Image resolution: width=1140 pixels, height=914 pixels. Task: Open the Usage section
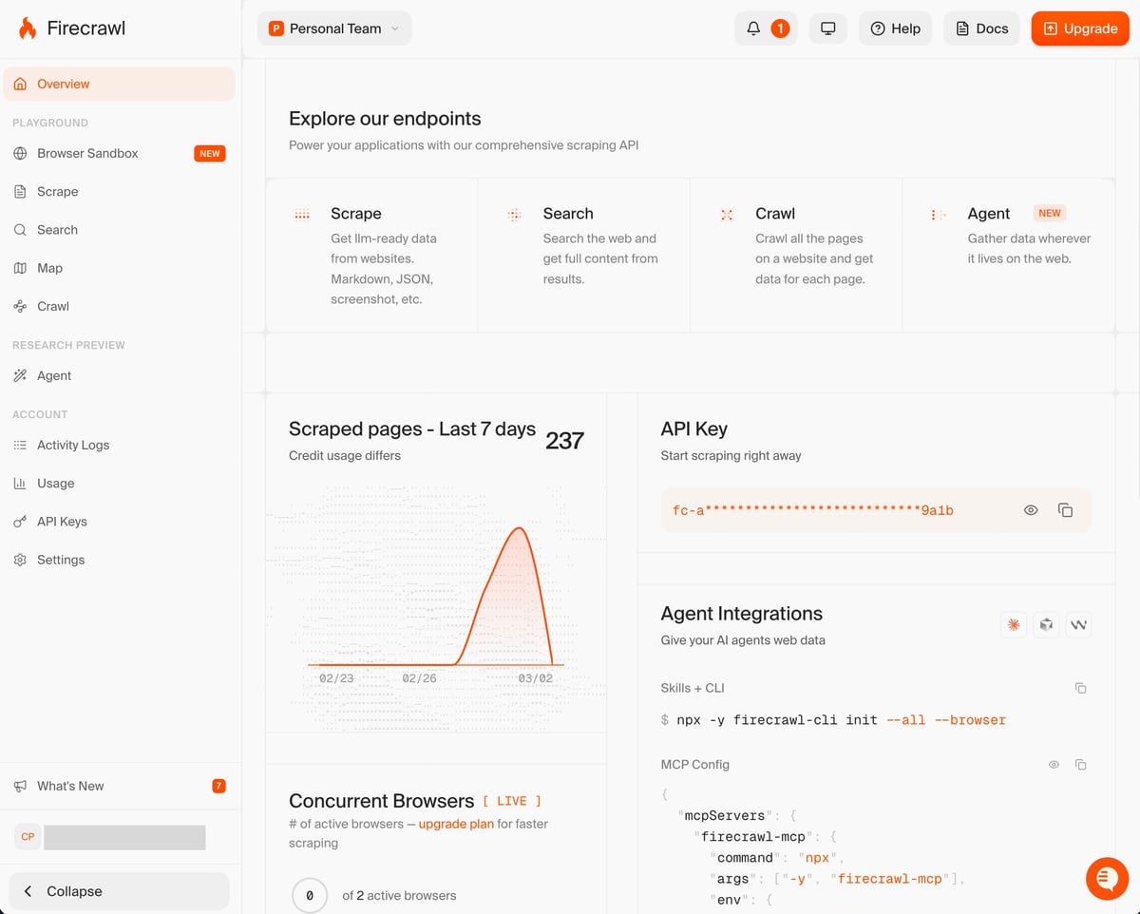pyautogui.click(x=53, y=483)
